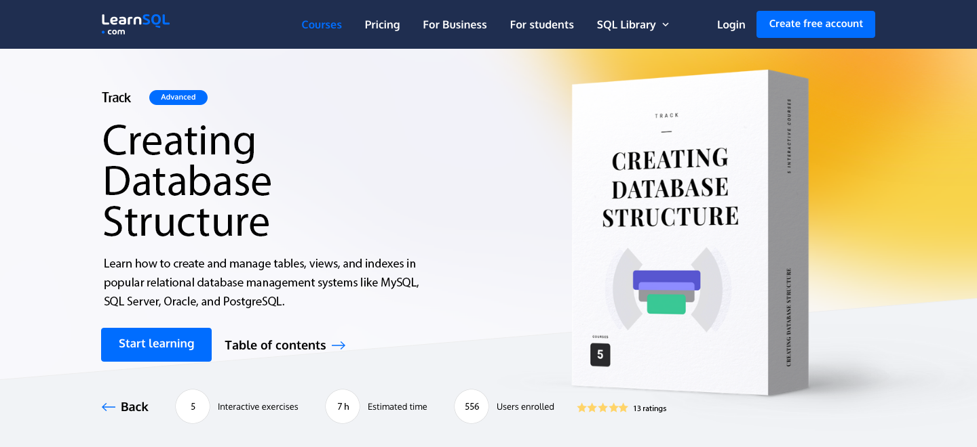Click the five-star rating icons
The height and width of the screenshot is (447, 977).
pyautogui.click(x=602, y=408)
